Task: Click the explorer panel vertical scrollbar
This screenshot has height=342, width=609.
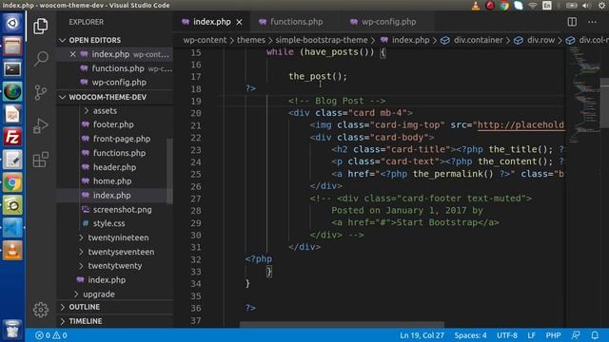Action: pyautogui.click(x=169, y=171)
